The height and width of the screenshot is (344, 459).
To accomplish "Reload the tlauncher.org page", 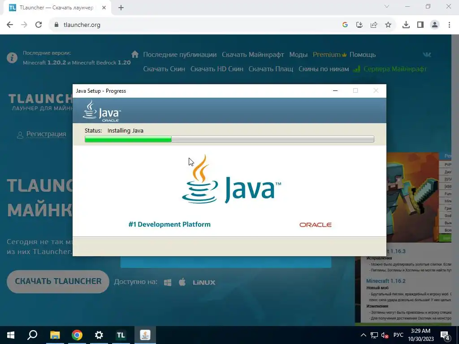I will 39,25.
